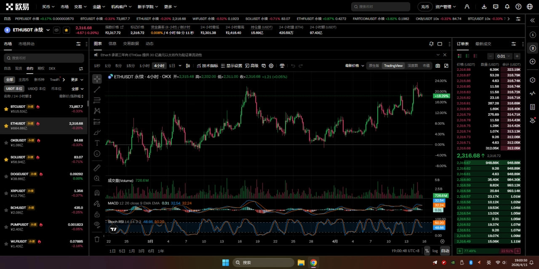This screenshot has height=269, width=539.
Task: Select the Fibonacci retracement tool
Action: click(x=97, y=100)
